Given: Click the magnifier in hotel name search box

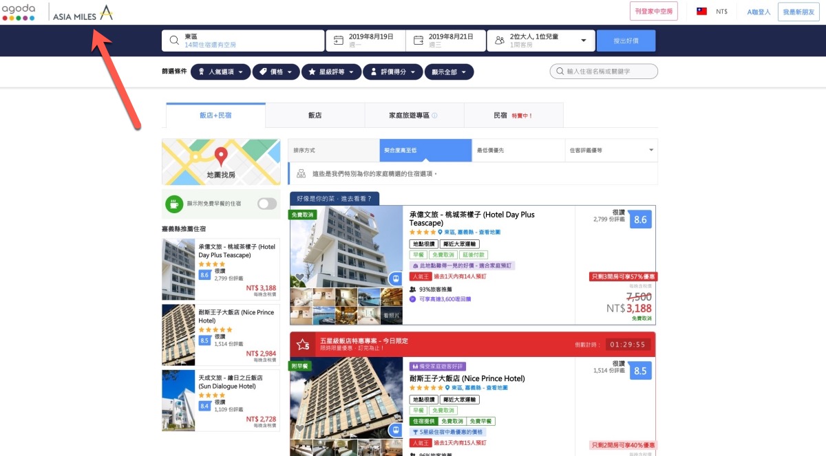Looking at the screenshot, I should tap(560, 72).
